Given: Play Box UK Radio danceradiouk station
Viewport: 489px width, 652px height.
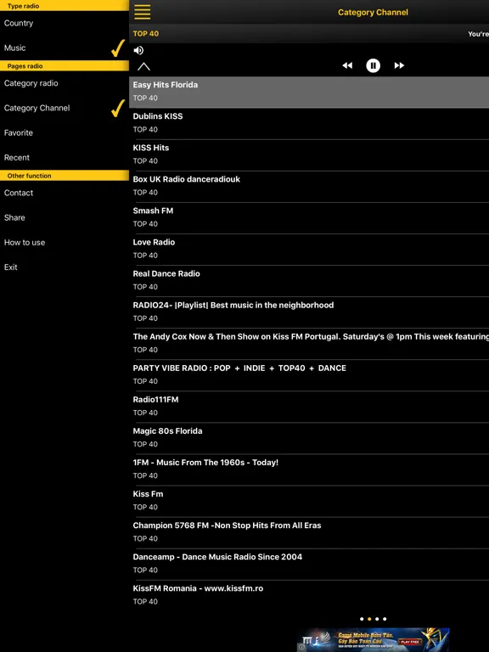Looking at the screenshot, I should pyautogui.click(x=309, y=186).
